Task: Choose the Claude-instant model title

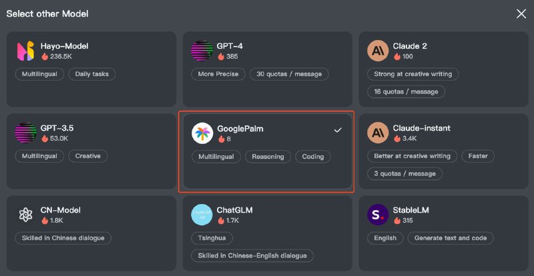Action: point(422,128)
